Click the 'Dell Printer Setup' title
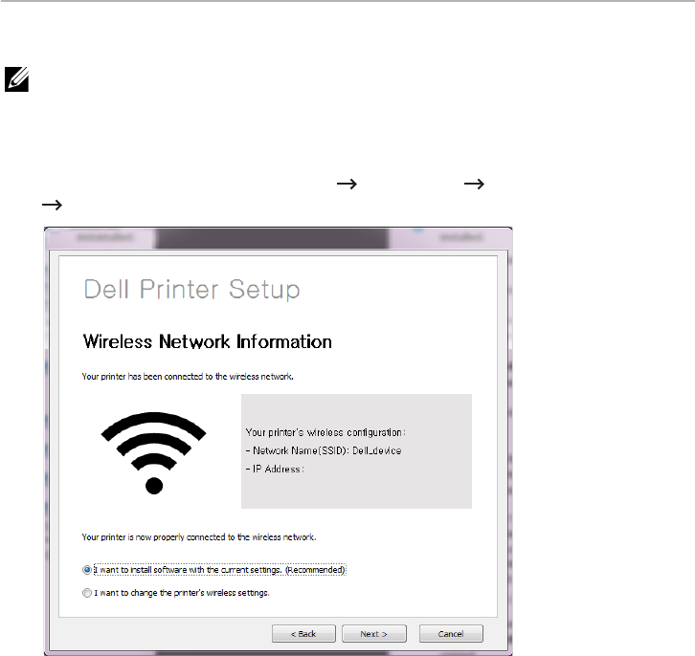The height and width of the screenshot is (656, 695). click(x=191, y=290)
